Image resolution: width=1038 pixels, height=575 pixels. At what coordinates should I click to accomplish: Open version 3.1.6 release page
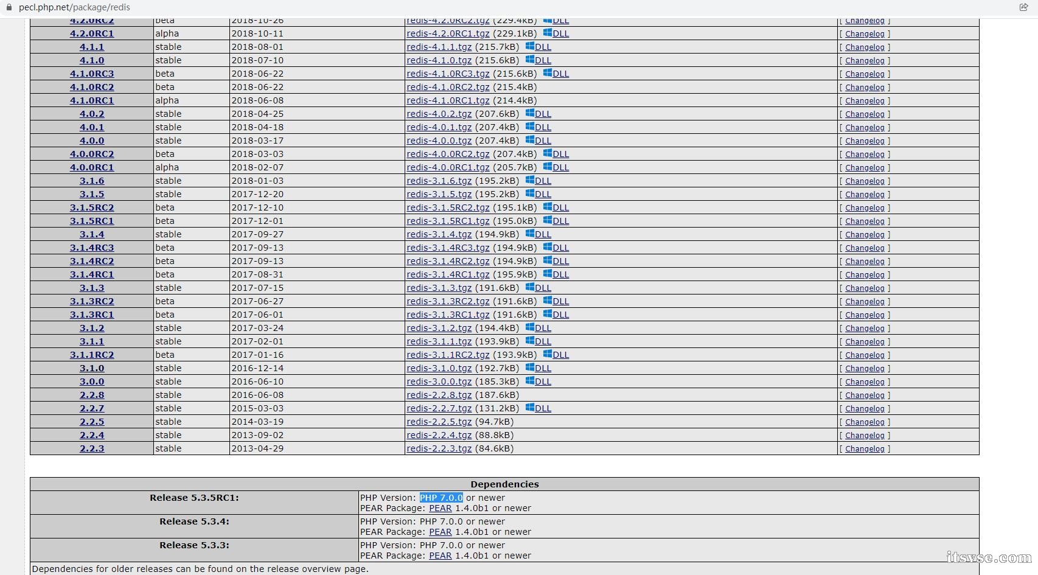pos(92,181)
